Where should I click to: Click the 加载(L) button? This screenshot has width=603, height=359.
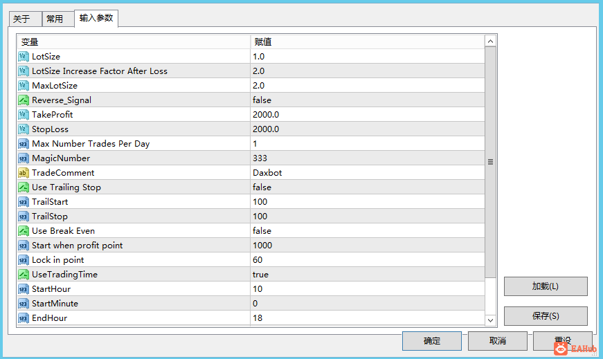coord(546,286)
